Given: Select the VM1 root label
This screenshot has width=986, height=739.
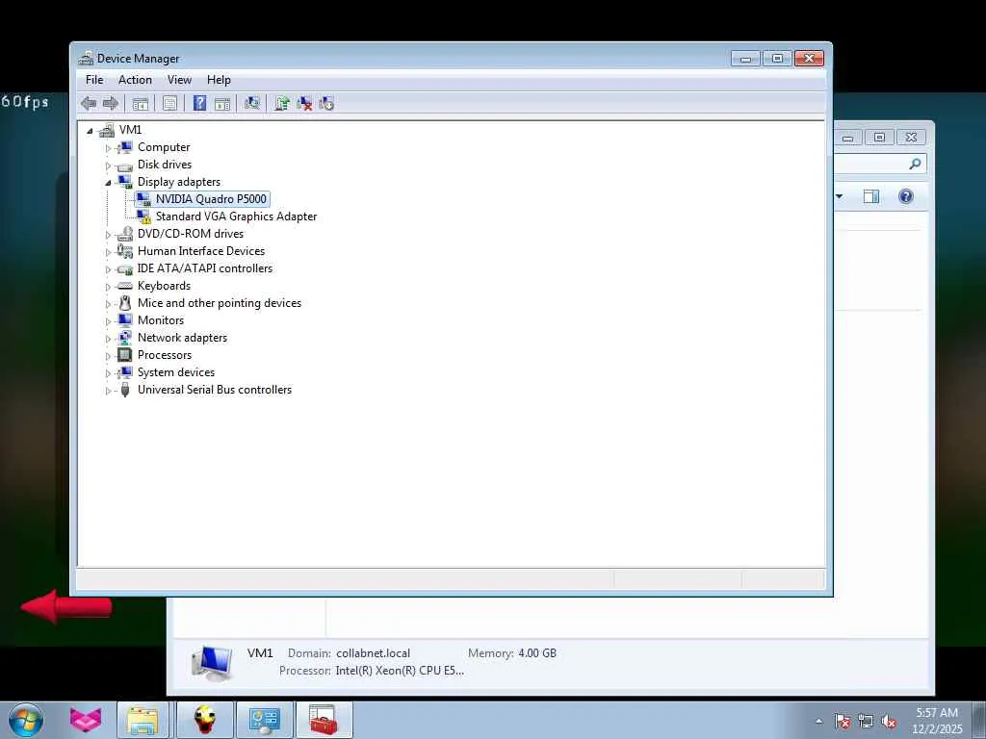Looking at the screenshot, I should [x=130, y=130].
